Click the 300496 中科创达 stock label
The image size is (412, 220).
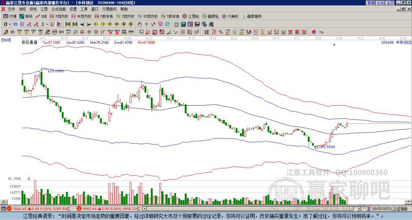396,42
